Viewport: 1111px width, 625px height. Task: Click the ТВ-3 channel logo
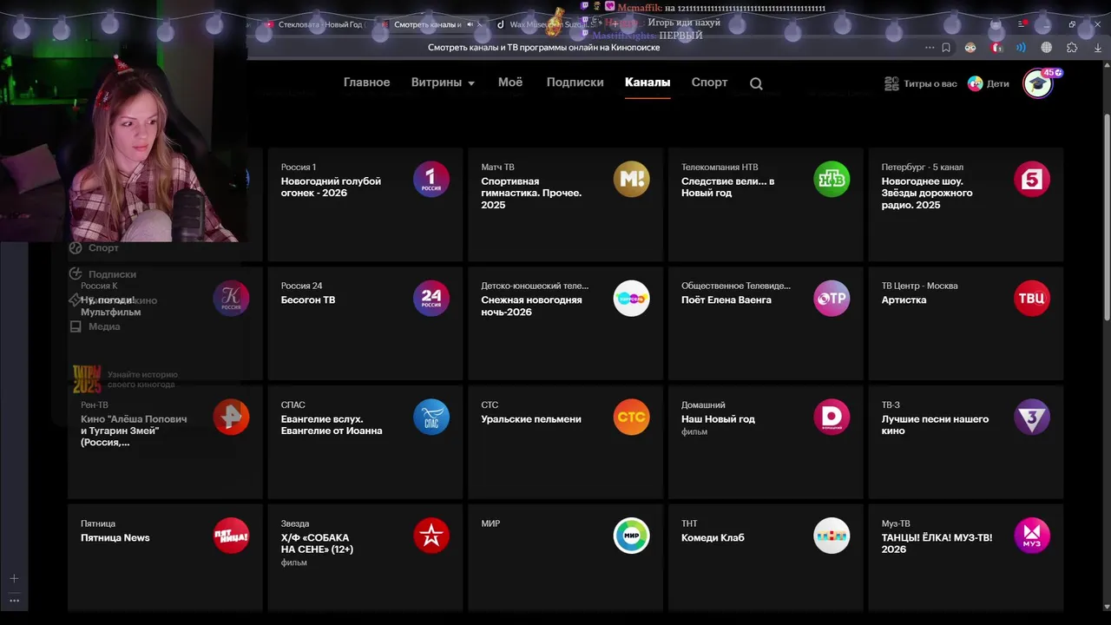point(1032,417)
